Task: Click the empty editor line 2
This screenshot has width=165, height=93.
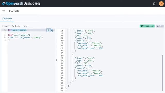Action: [x=31, y=33]
